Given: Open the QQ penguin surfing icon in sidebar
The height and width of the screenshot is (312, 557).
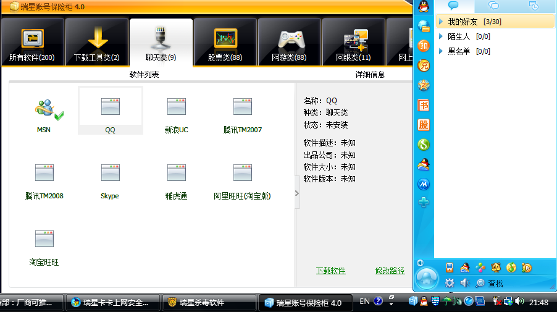Looking at the screenshot, I should 424,164.
